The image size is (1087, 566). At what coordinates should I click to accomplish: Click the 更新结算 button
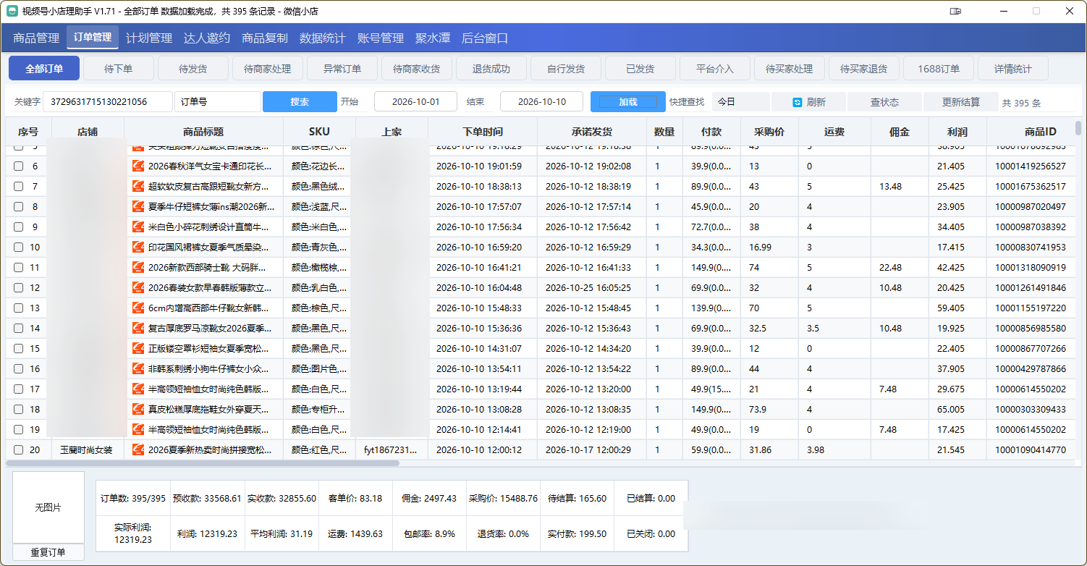point(960,102)
